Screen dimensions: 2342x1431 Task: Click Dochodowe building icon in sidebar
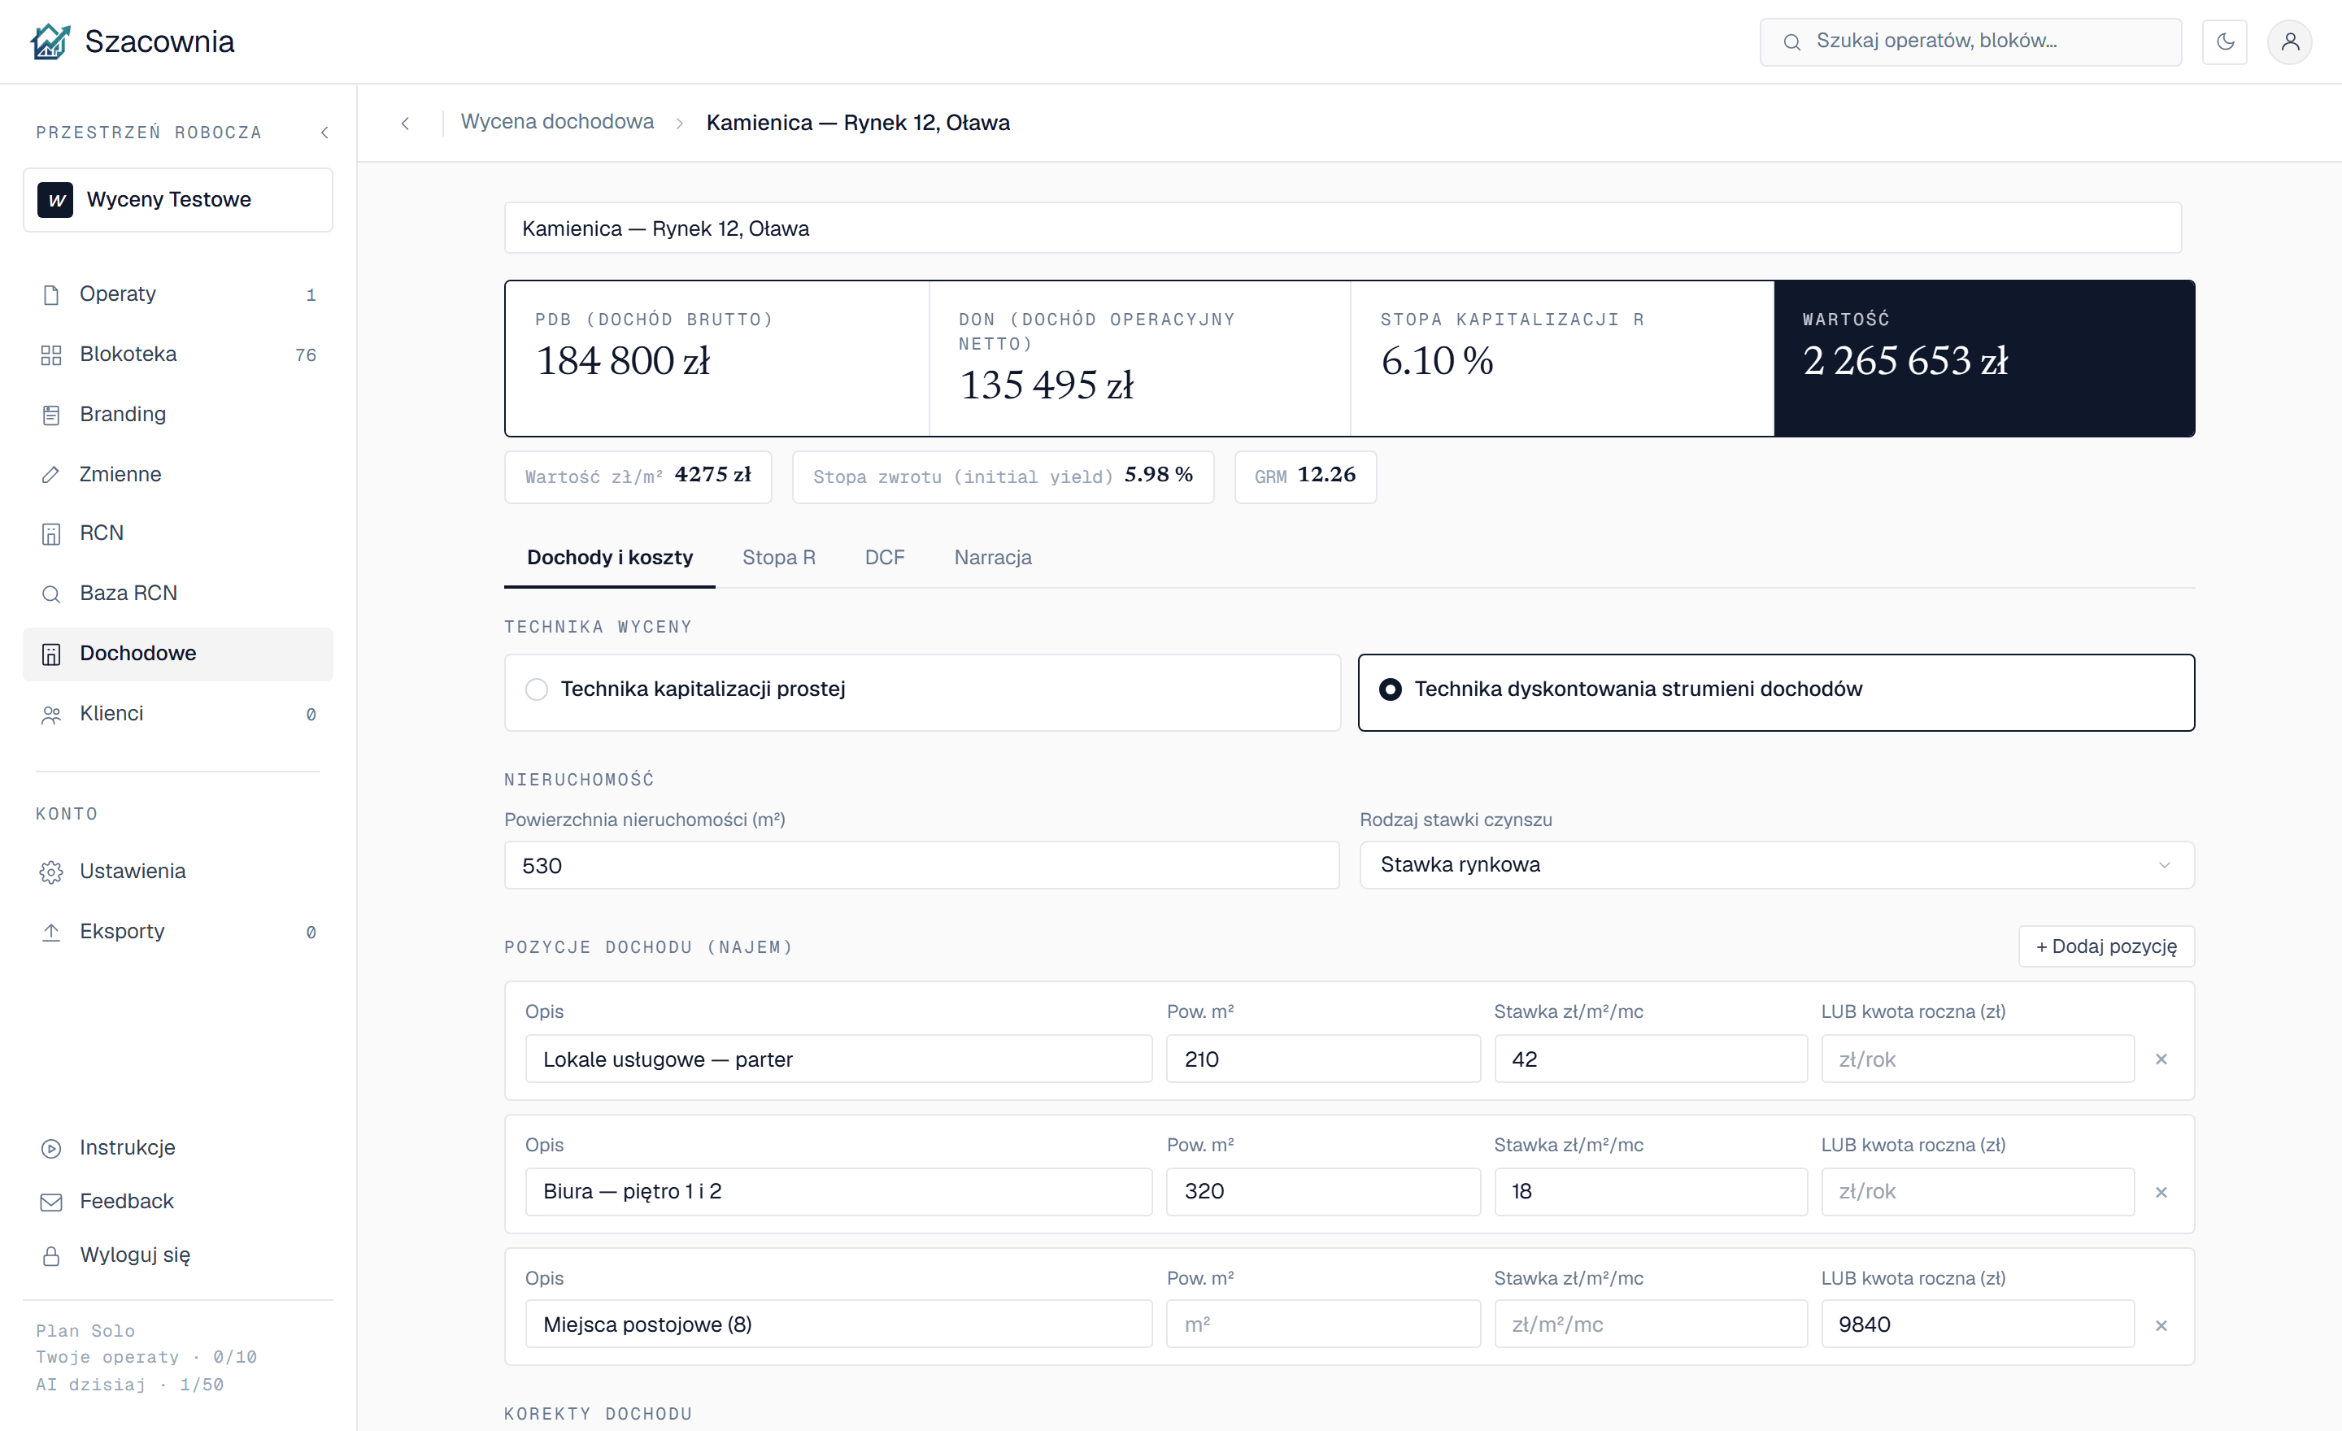click(x=51, y=654)
